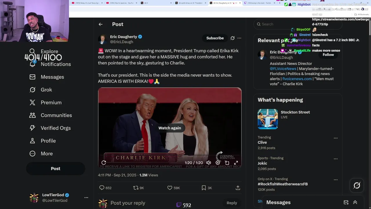Open the Stockton Street live item

pyautogui.click(x=298, y=119)
